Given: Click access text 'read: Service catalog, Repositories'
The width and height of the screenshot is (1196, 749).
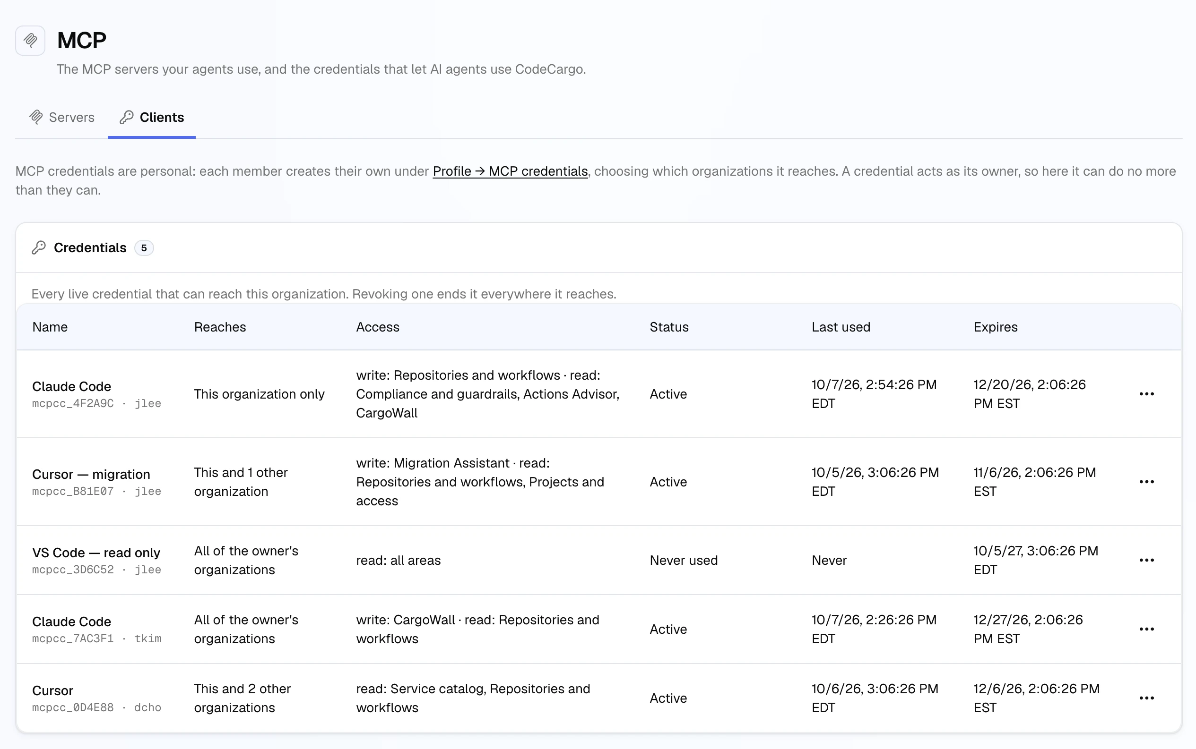Looking at the screenshot, I should [473, 698].
